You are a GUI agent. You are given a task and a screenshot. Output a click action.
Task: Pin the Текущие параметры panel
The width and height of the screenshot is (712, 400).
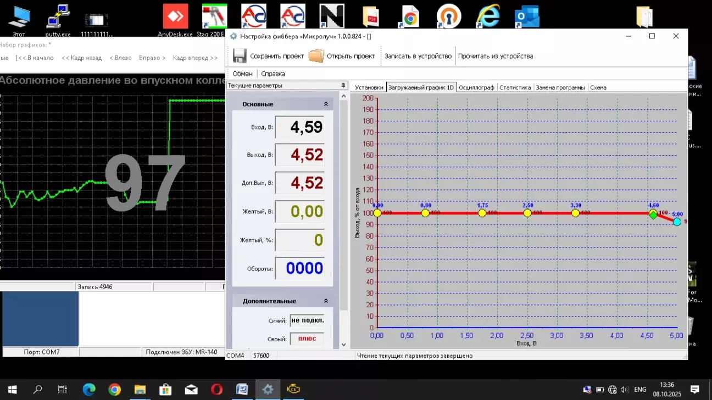tap(343, 86)
